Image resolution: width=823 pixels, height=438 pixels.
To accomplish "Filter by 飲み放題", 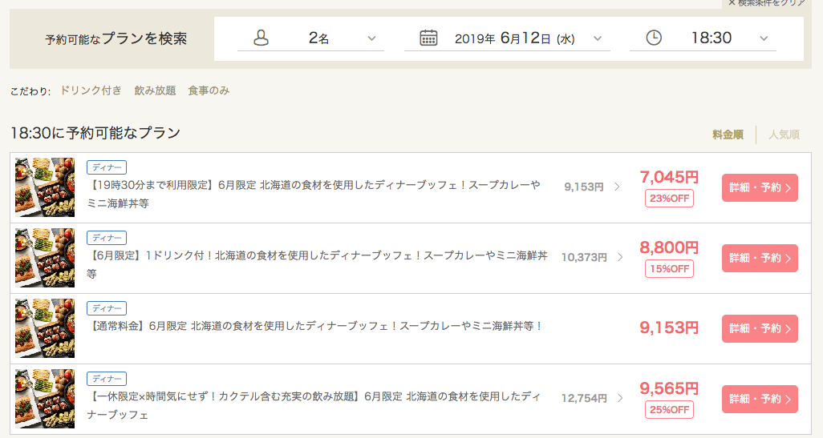I will [155, 90].
